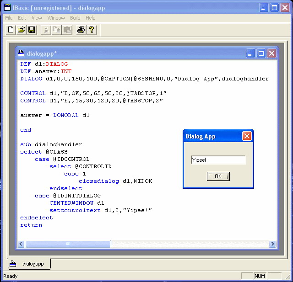Viewport: 293px width, 282px height.
Task: Open the View menu
Action: [x=37, y=18]
